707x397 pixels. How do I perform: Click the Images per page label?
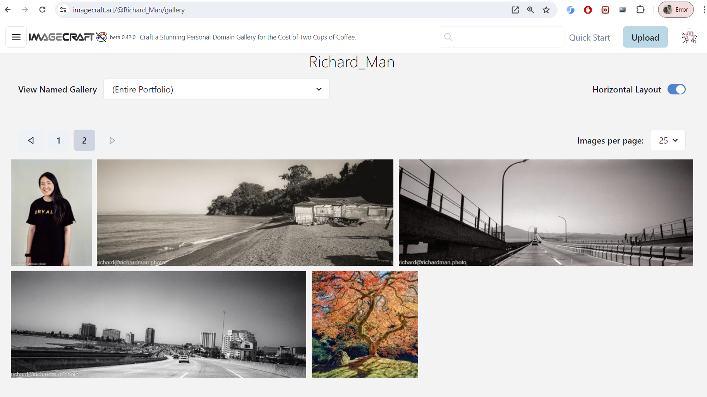tap(610, 141)
